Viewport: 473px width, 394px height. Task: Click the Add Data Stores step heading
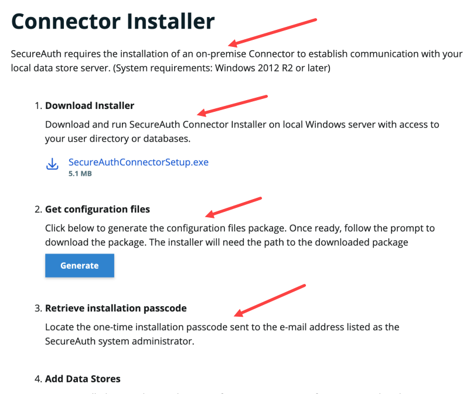(x=83, y=379)
